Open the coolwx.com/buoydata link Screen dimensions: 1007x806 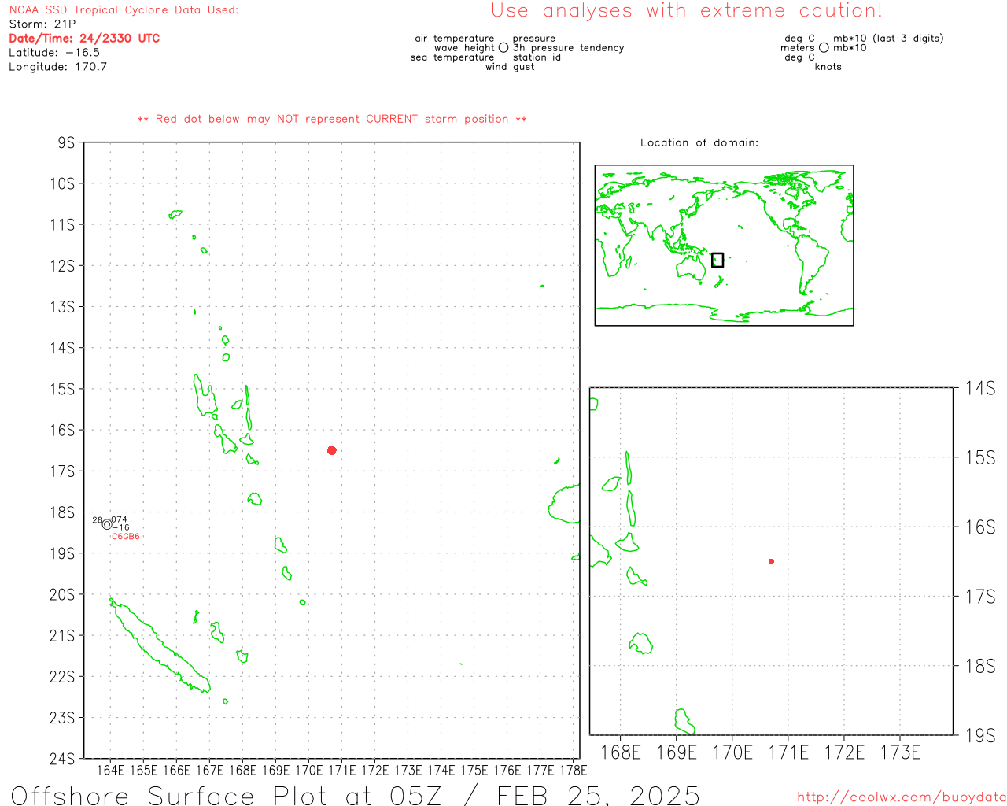902,797
